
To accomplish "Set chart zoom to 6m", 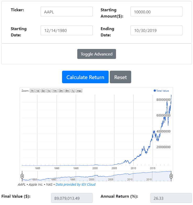I will [67, 91].
